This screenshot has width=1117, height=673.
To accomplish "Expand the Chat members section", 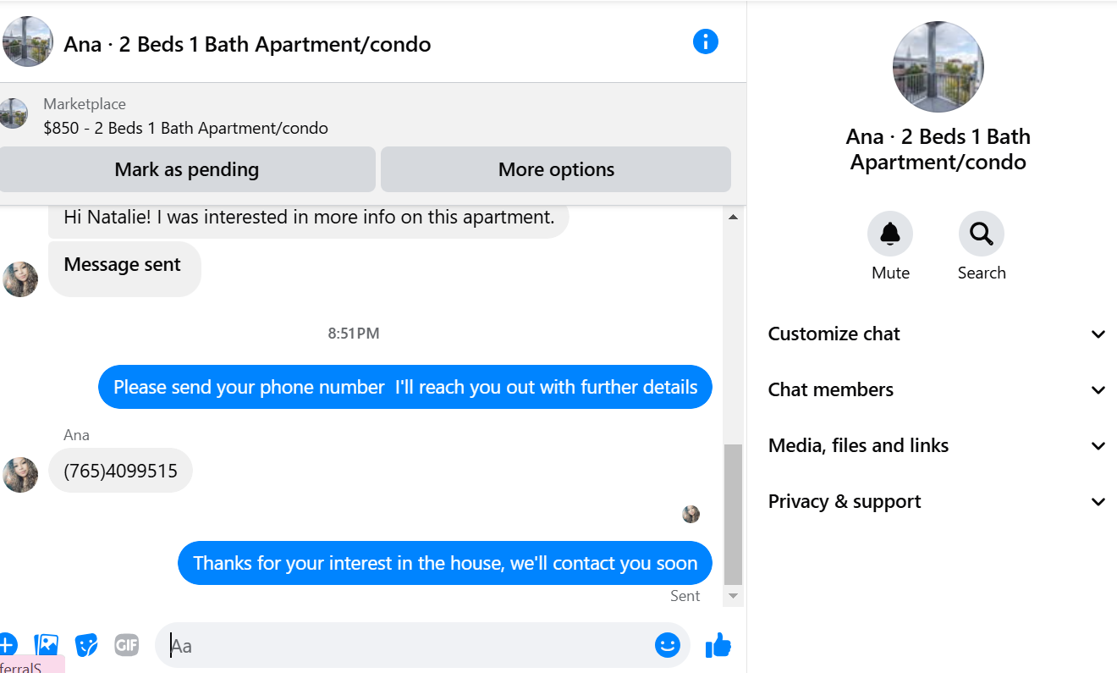I will 937,389.
